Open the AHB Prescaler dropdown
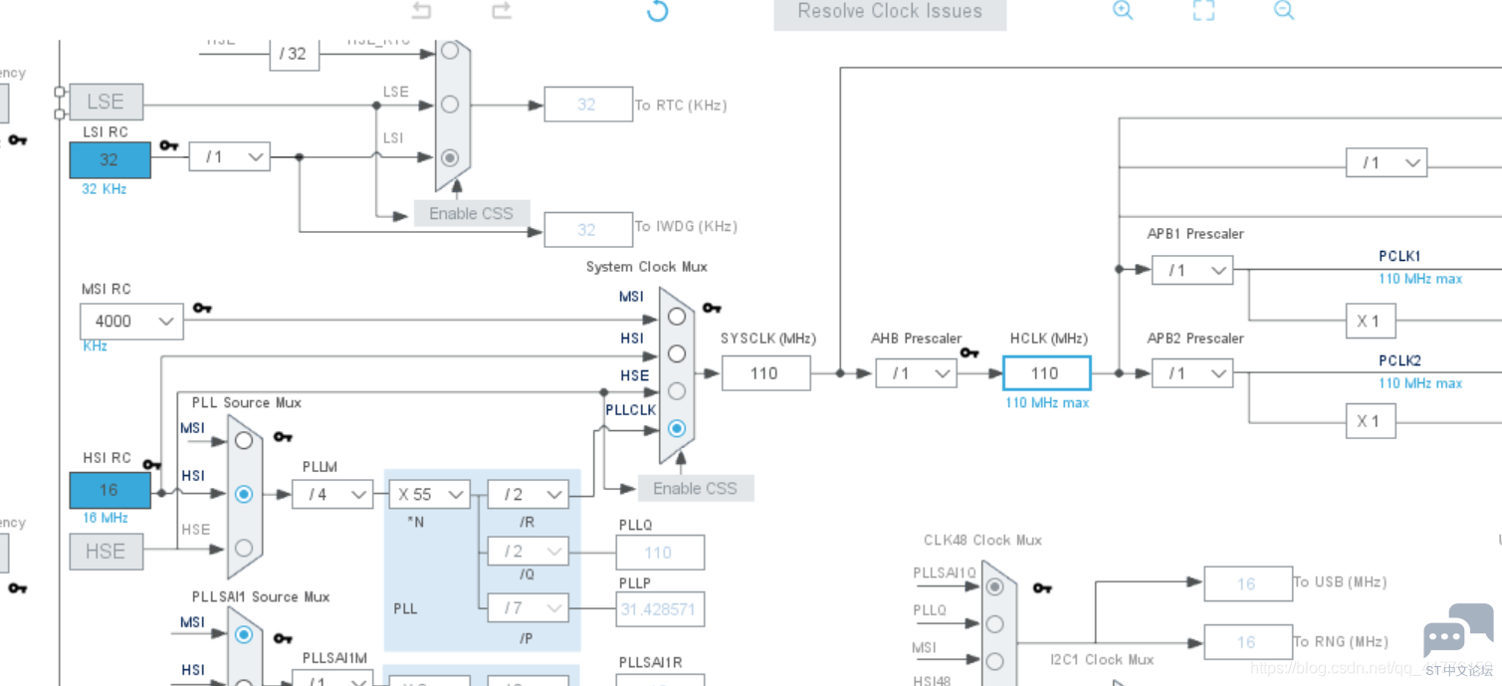This screenshot has width=1502, height=686. [916, 373]
